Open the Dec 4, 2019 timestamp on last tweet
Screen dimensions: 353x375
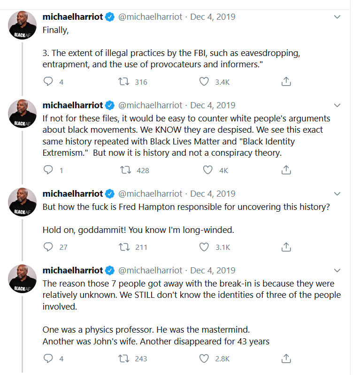click(213, 271)
